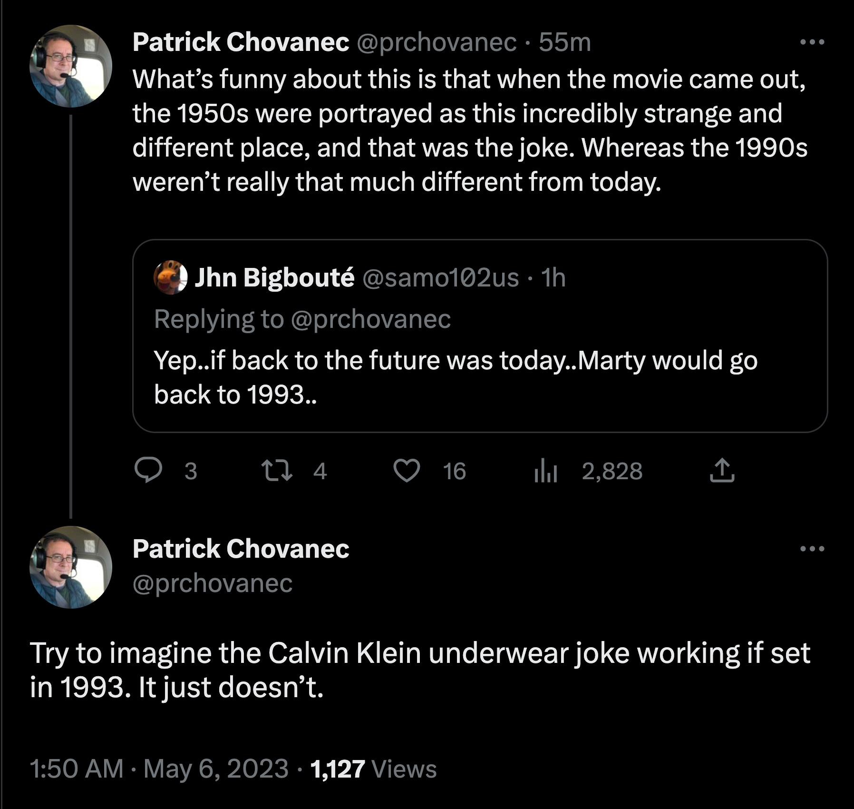Open Patrick Chovanec's lower profile picture

tap(71, 567)
